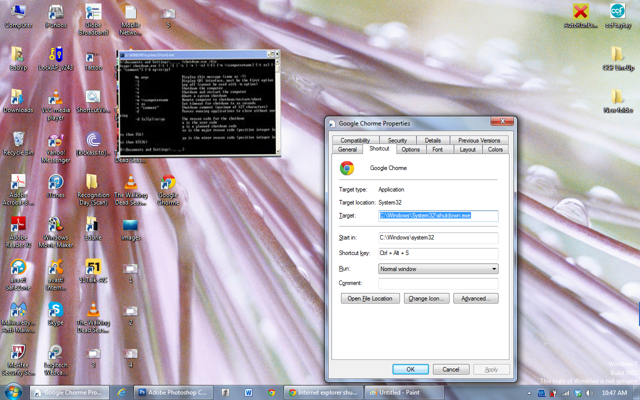Switch to Adobe Photoshop in taskbar
The height and width of the screenshot is (400, 640).
pyautogui.click(x=174, y=392)
